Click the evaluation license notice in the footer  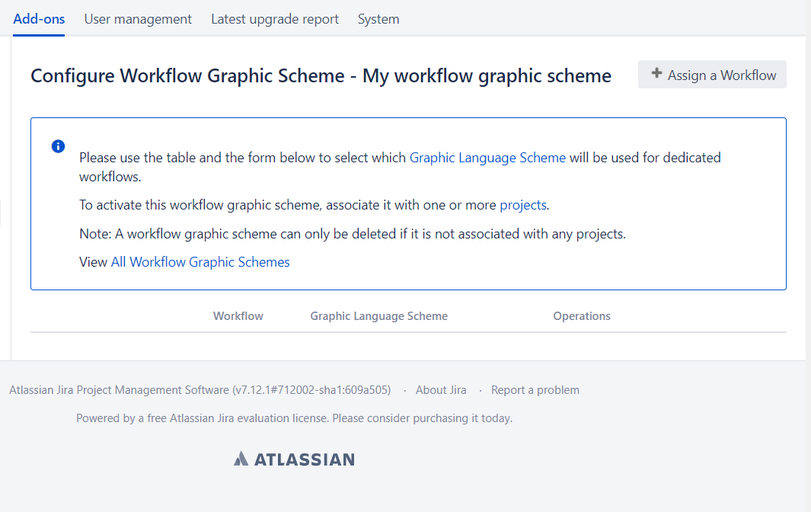pyautogui.click(x=294, y=418)
